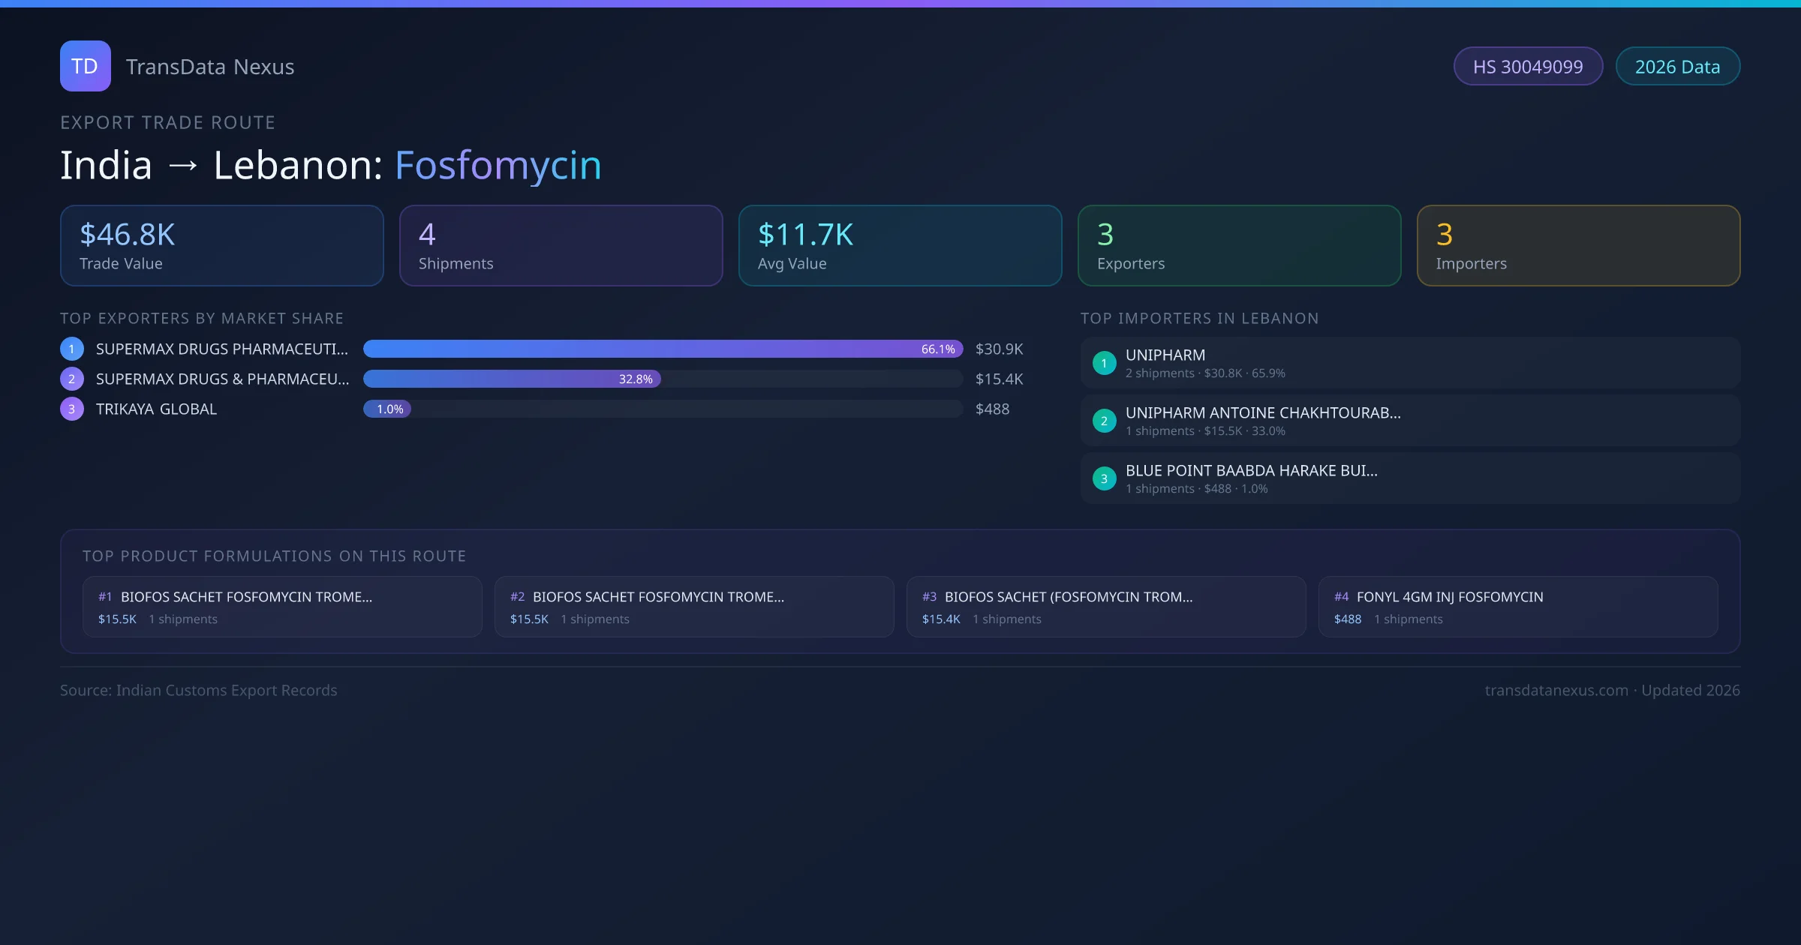
Task: Open the #4 FONYL 4GM INJ formulation card
Action: pos(1517,607)
